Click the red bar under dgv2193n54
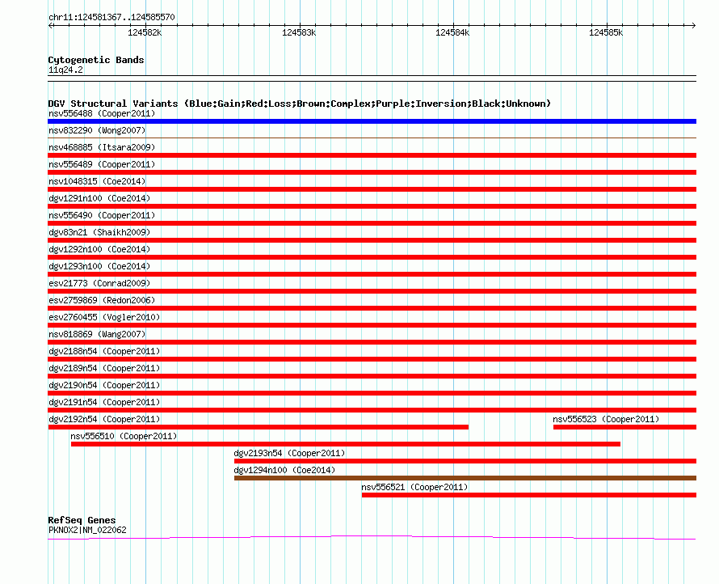 465,461
